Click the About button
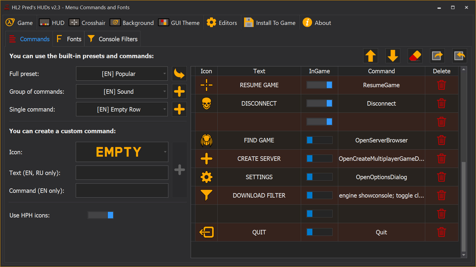 click(x=317, y=23)
